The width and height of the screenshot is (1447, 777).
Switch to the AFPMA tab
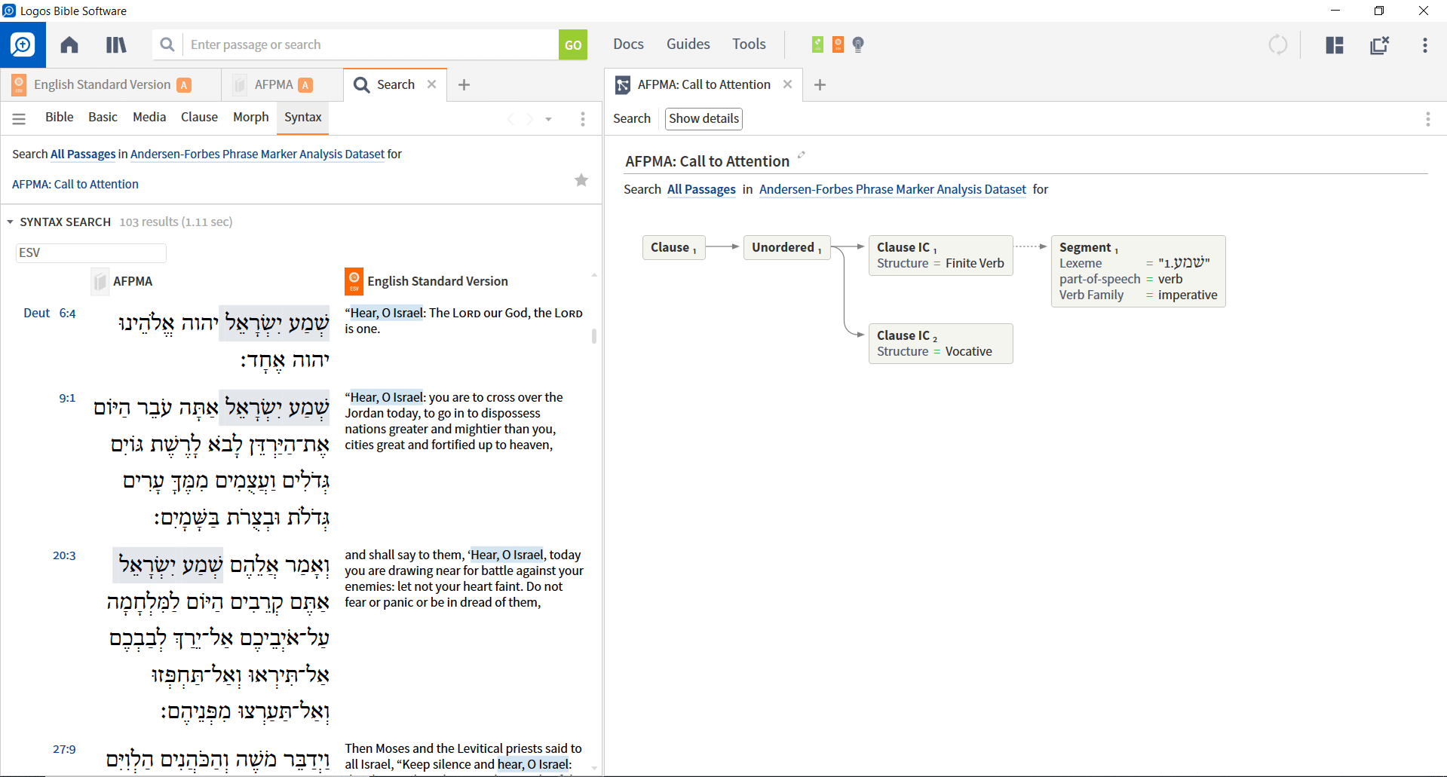pos(283,84)
